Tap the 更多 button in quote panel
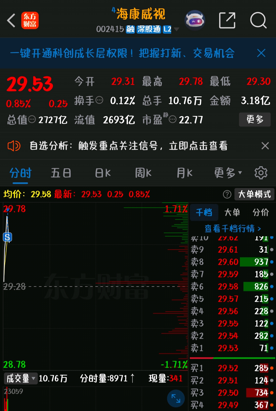 [255, 119]
